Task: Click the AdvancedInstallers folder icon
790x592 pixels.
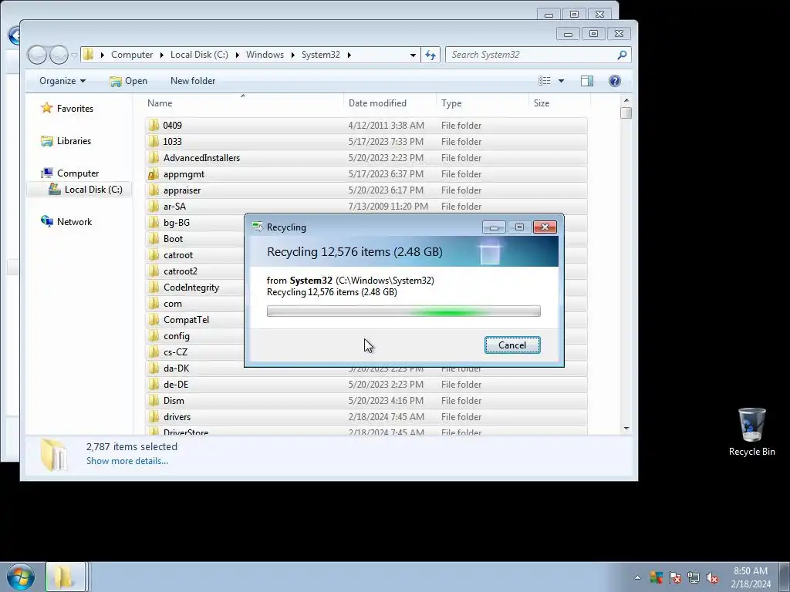Action: 154,157
